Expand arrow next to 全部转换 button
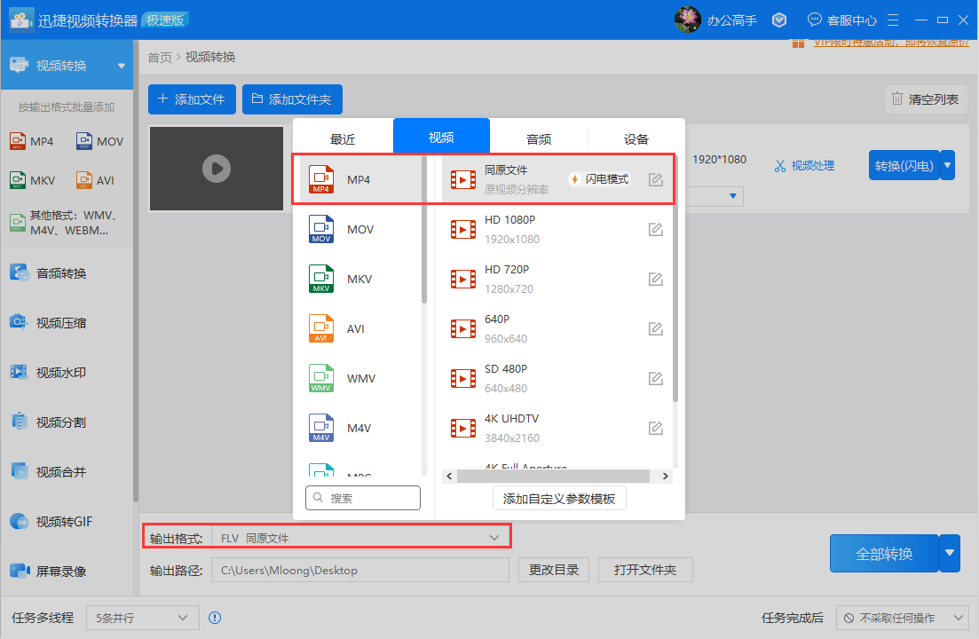This screenshot has width=979, height=639. tap(951, 553)
